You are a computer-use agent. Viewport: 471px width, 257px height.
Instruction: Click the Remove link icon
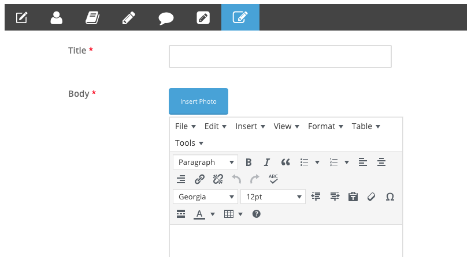point(218,179)
